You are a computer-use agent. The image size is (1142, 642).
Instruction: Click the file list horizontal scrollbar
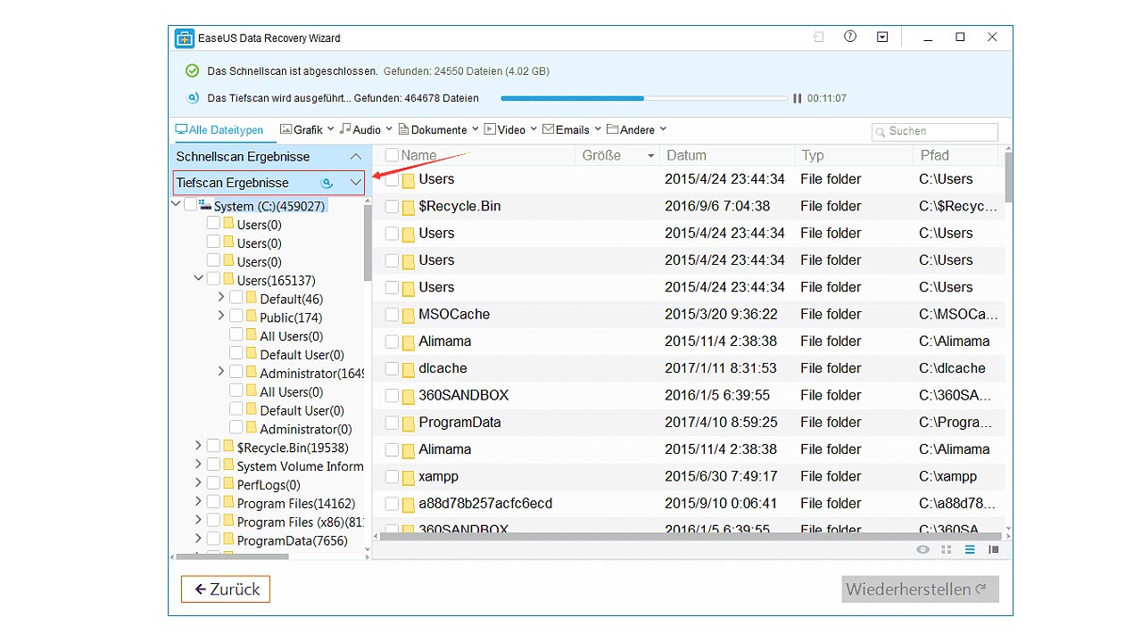tap(691, 537)
